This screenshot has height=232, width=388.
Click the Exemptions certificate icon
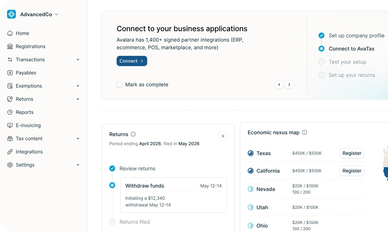(10, 86)
